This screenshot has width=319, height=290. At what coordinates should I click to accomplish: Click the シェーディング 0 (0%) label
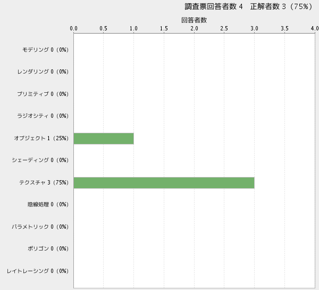[x=40, y=160]
